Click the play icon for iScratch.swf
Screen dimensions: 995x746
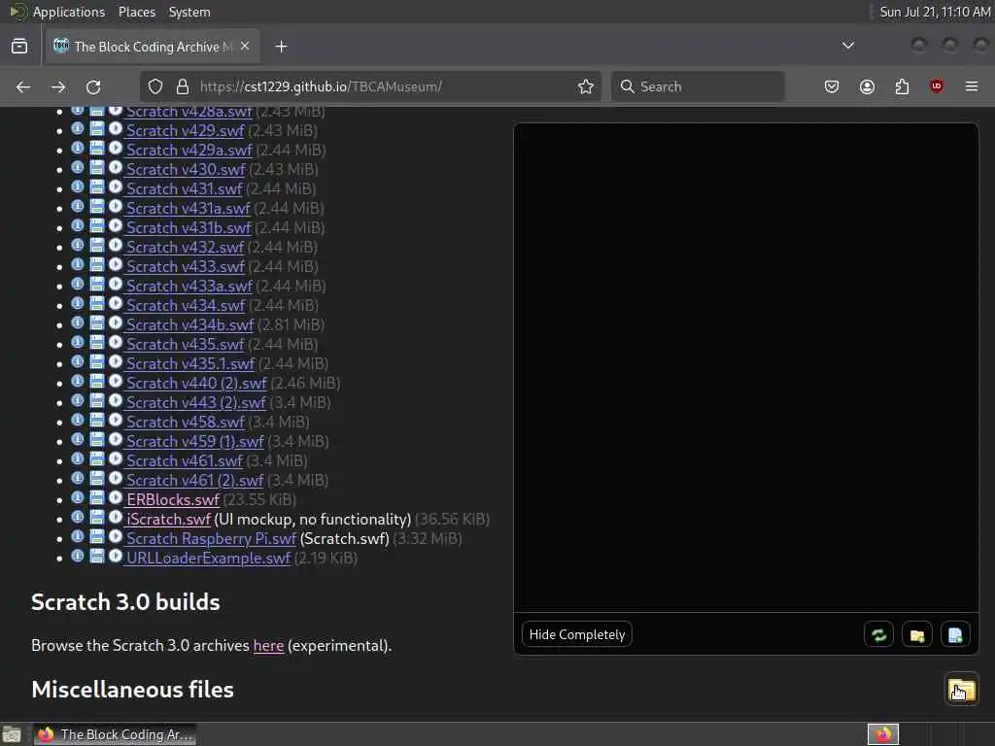pos(116,518)
